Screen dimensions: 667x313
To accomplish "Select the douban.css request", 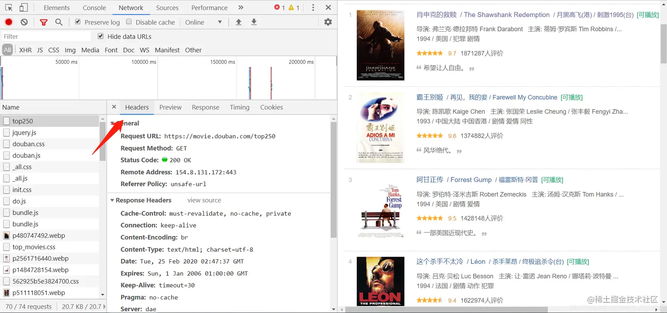I will [x=50, y=144].
